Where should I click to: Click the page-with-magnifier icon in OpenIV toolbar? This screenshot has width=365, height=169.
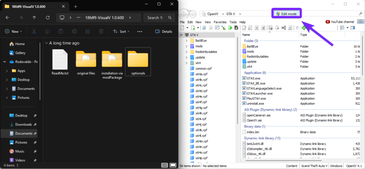pyautogui.click(x=250, y=28)
